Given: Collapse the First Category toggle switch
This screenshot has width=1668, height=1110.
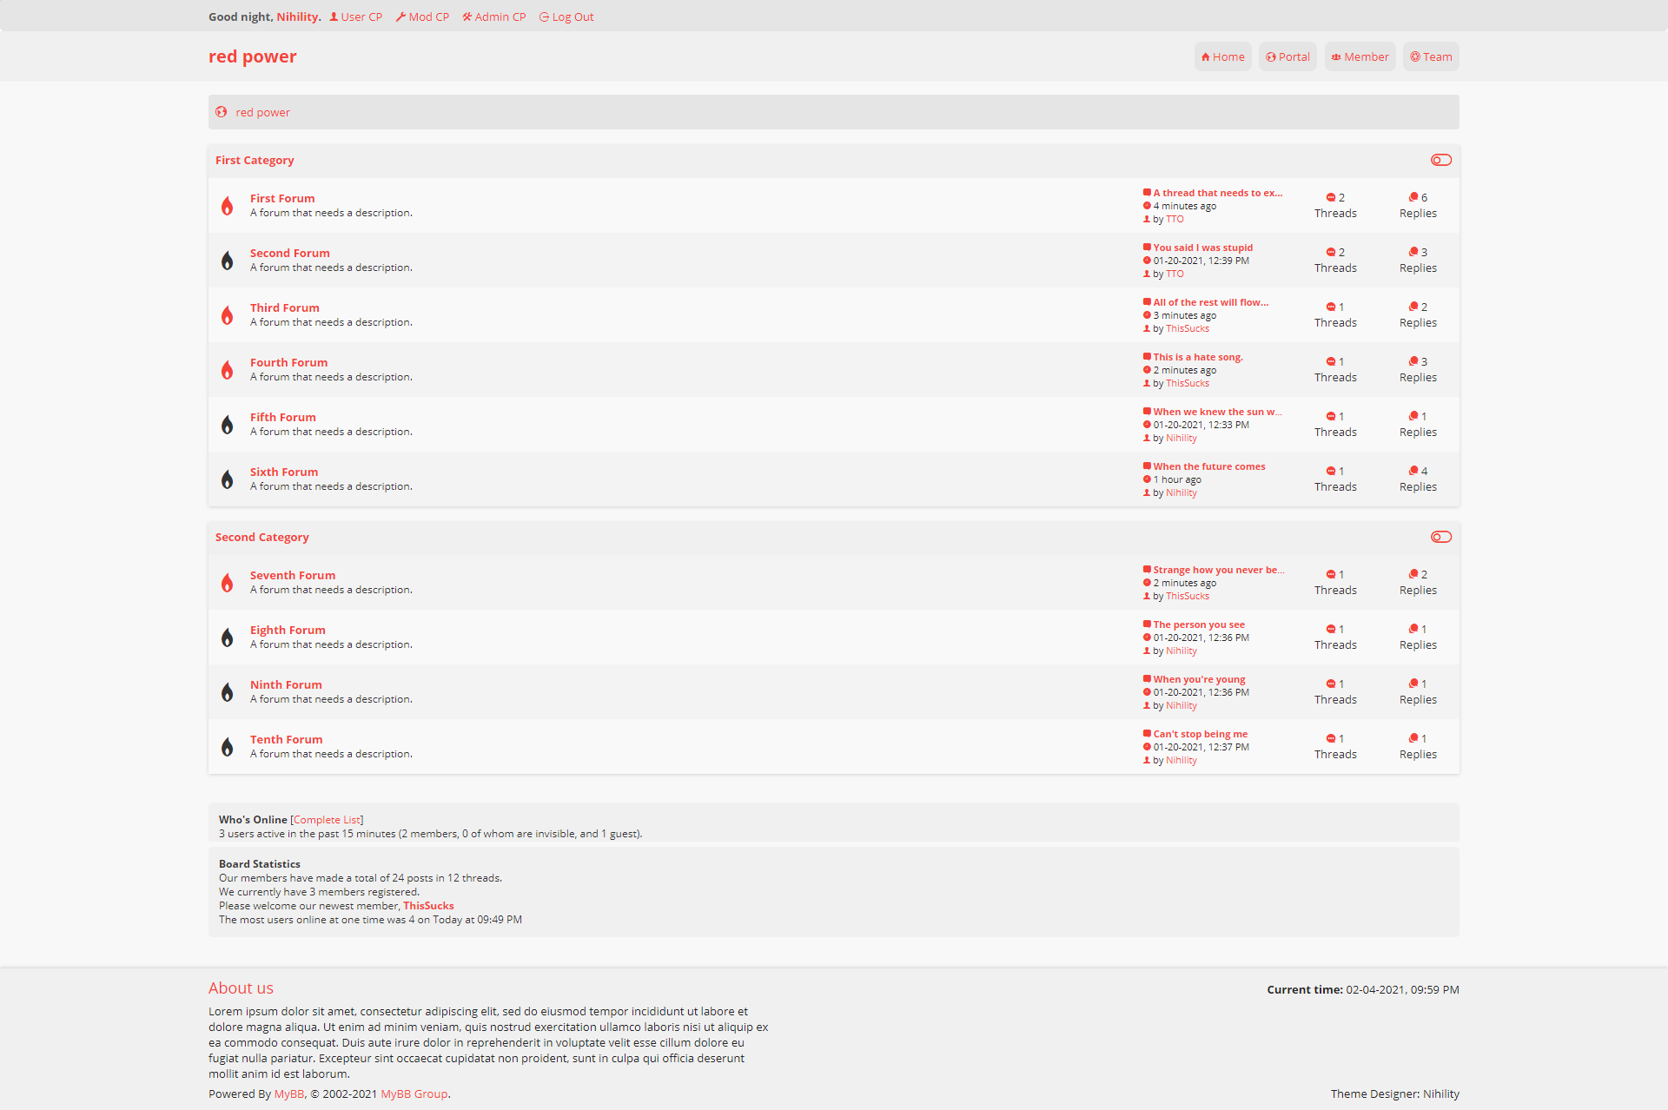Looking at the screenshot, I should coord(1440,160).
